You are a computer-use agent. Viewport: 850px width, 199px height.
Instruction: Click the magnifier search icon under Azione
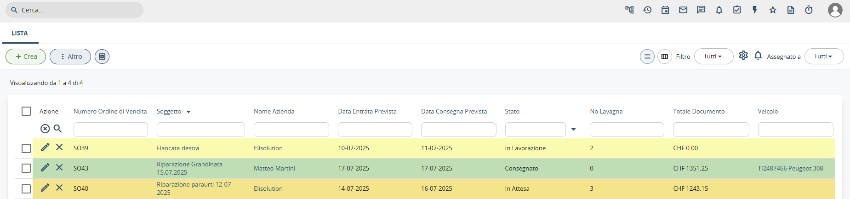[x=57, y=129]
